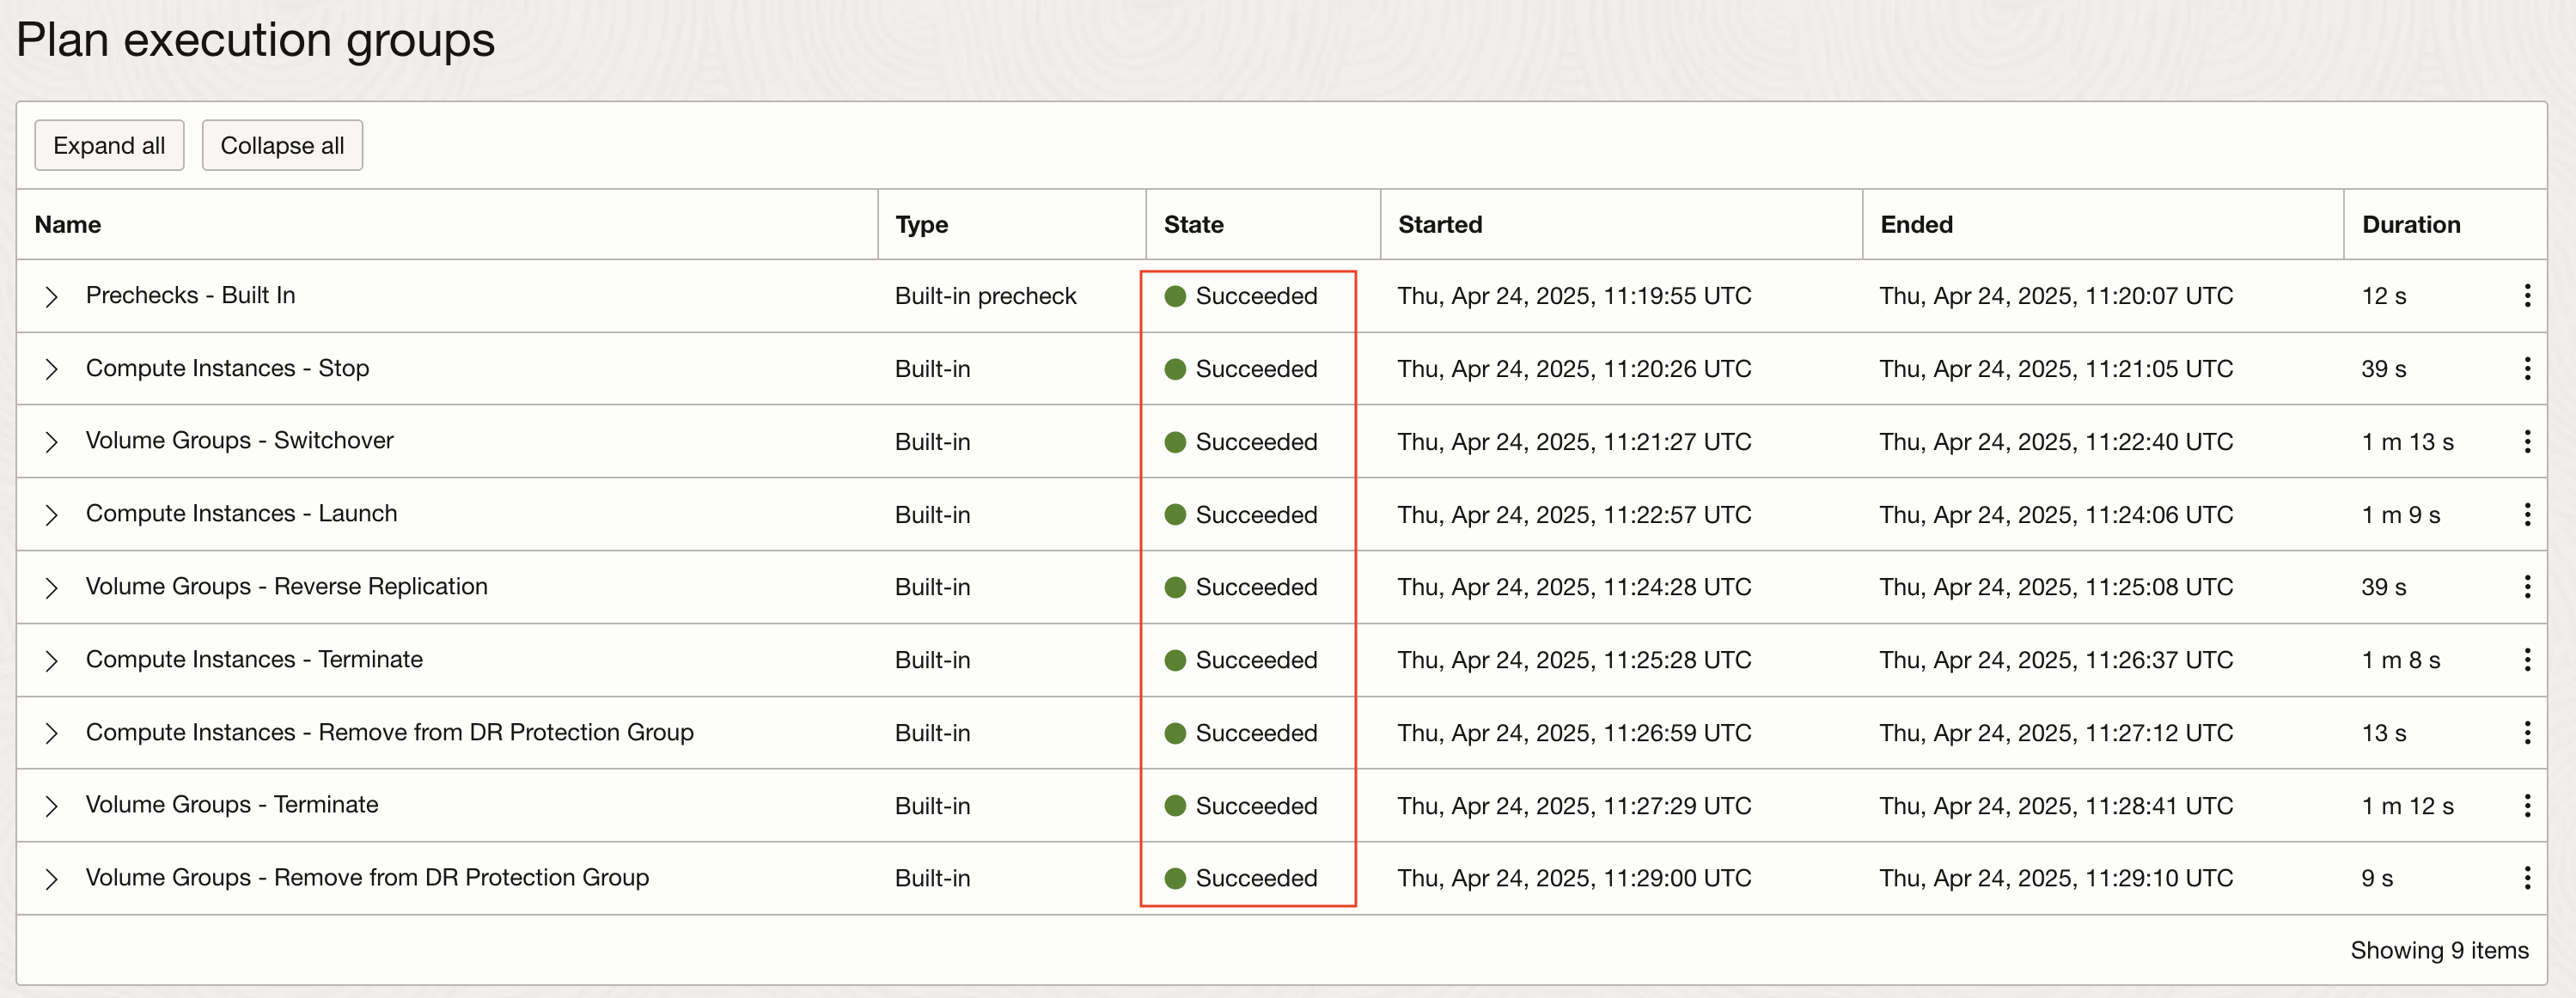
Task: Click the Expand all button
Action: [109, 144]
